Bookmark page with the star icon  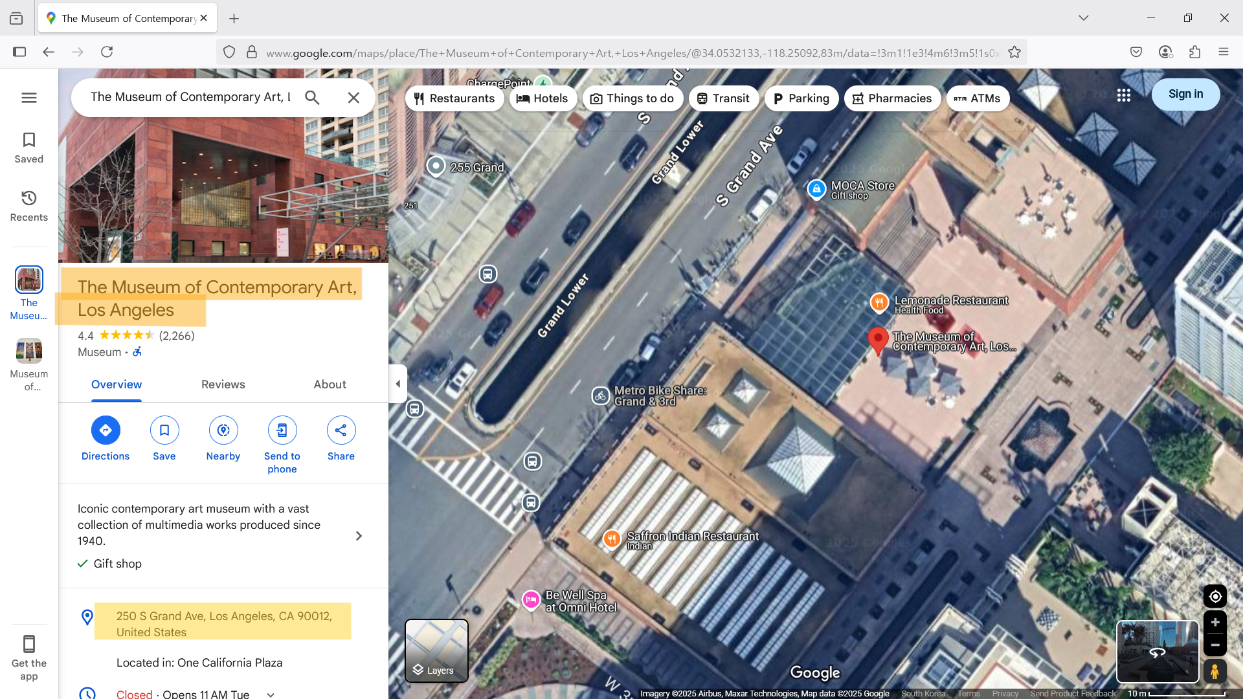[x=1014, y=52]
